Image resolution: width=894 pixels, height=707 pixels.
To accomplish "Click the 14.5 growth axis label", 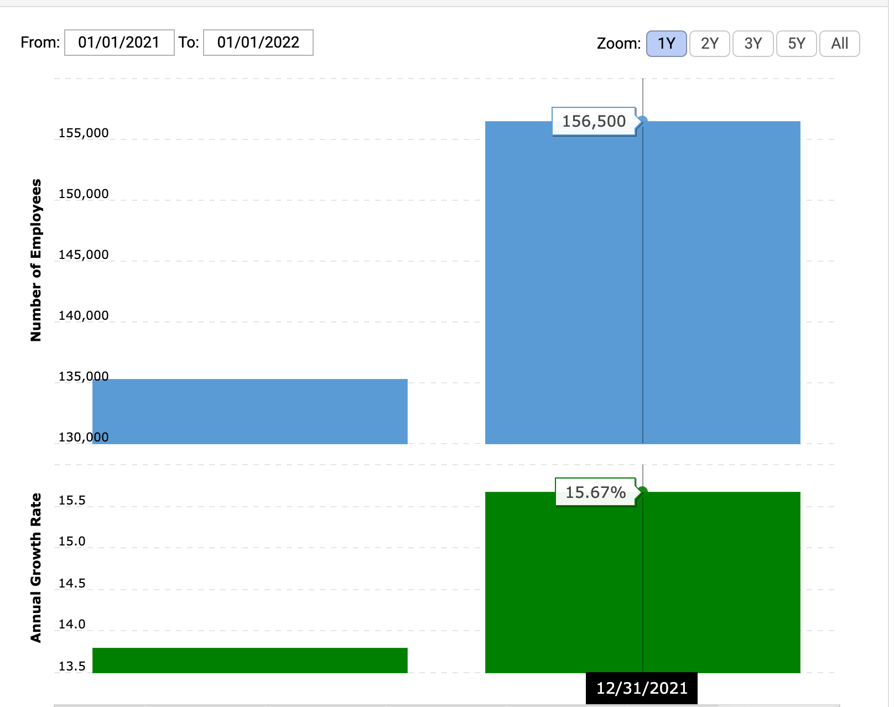I will tap(72, 583).
